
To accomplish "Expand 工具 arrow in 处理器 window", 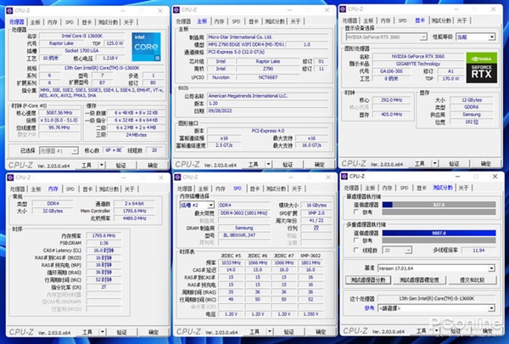I will 102,165.
